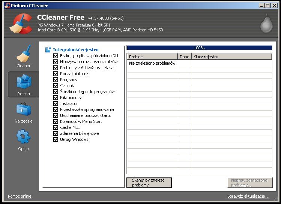The height and width of the screenshot is (204, 281).
Task: Select the Rejestr blue cubes icon
Action: click(24, 81)
